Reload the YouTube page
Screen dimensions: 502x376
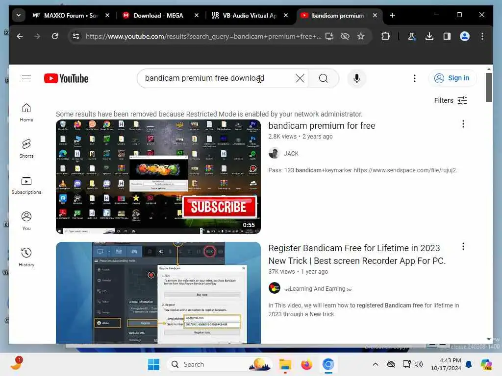(x=55, y=36)
